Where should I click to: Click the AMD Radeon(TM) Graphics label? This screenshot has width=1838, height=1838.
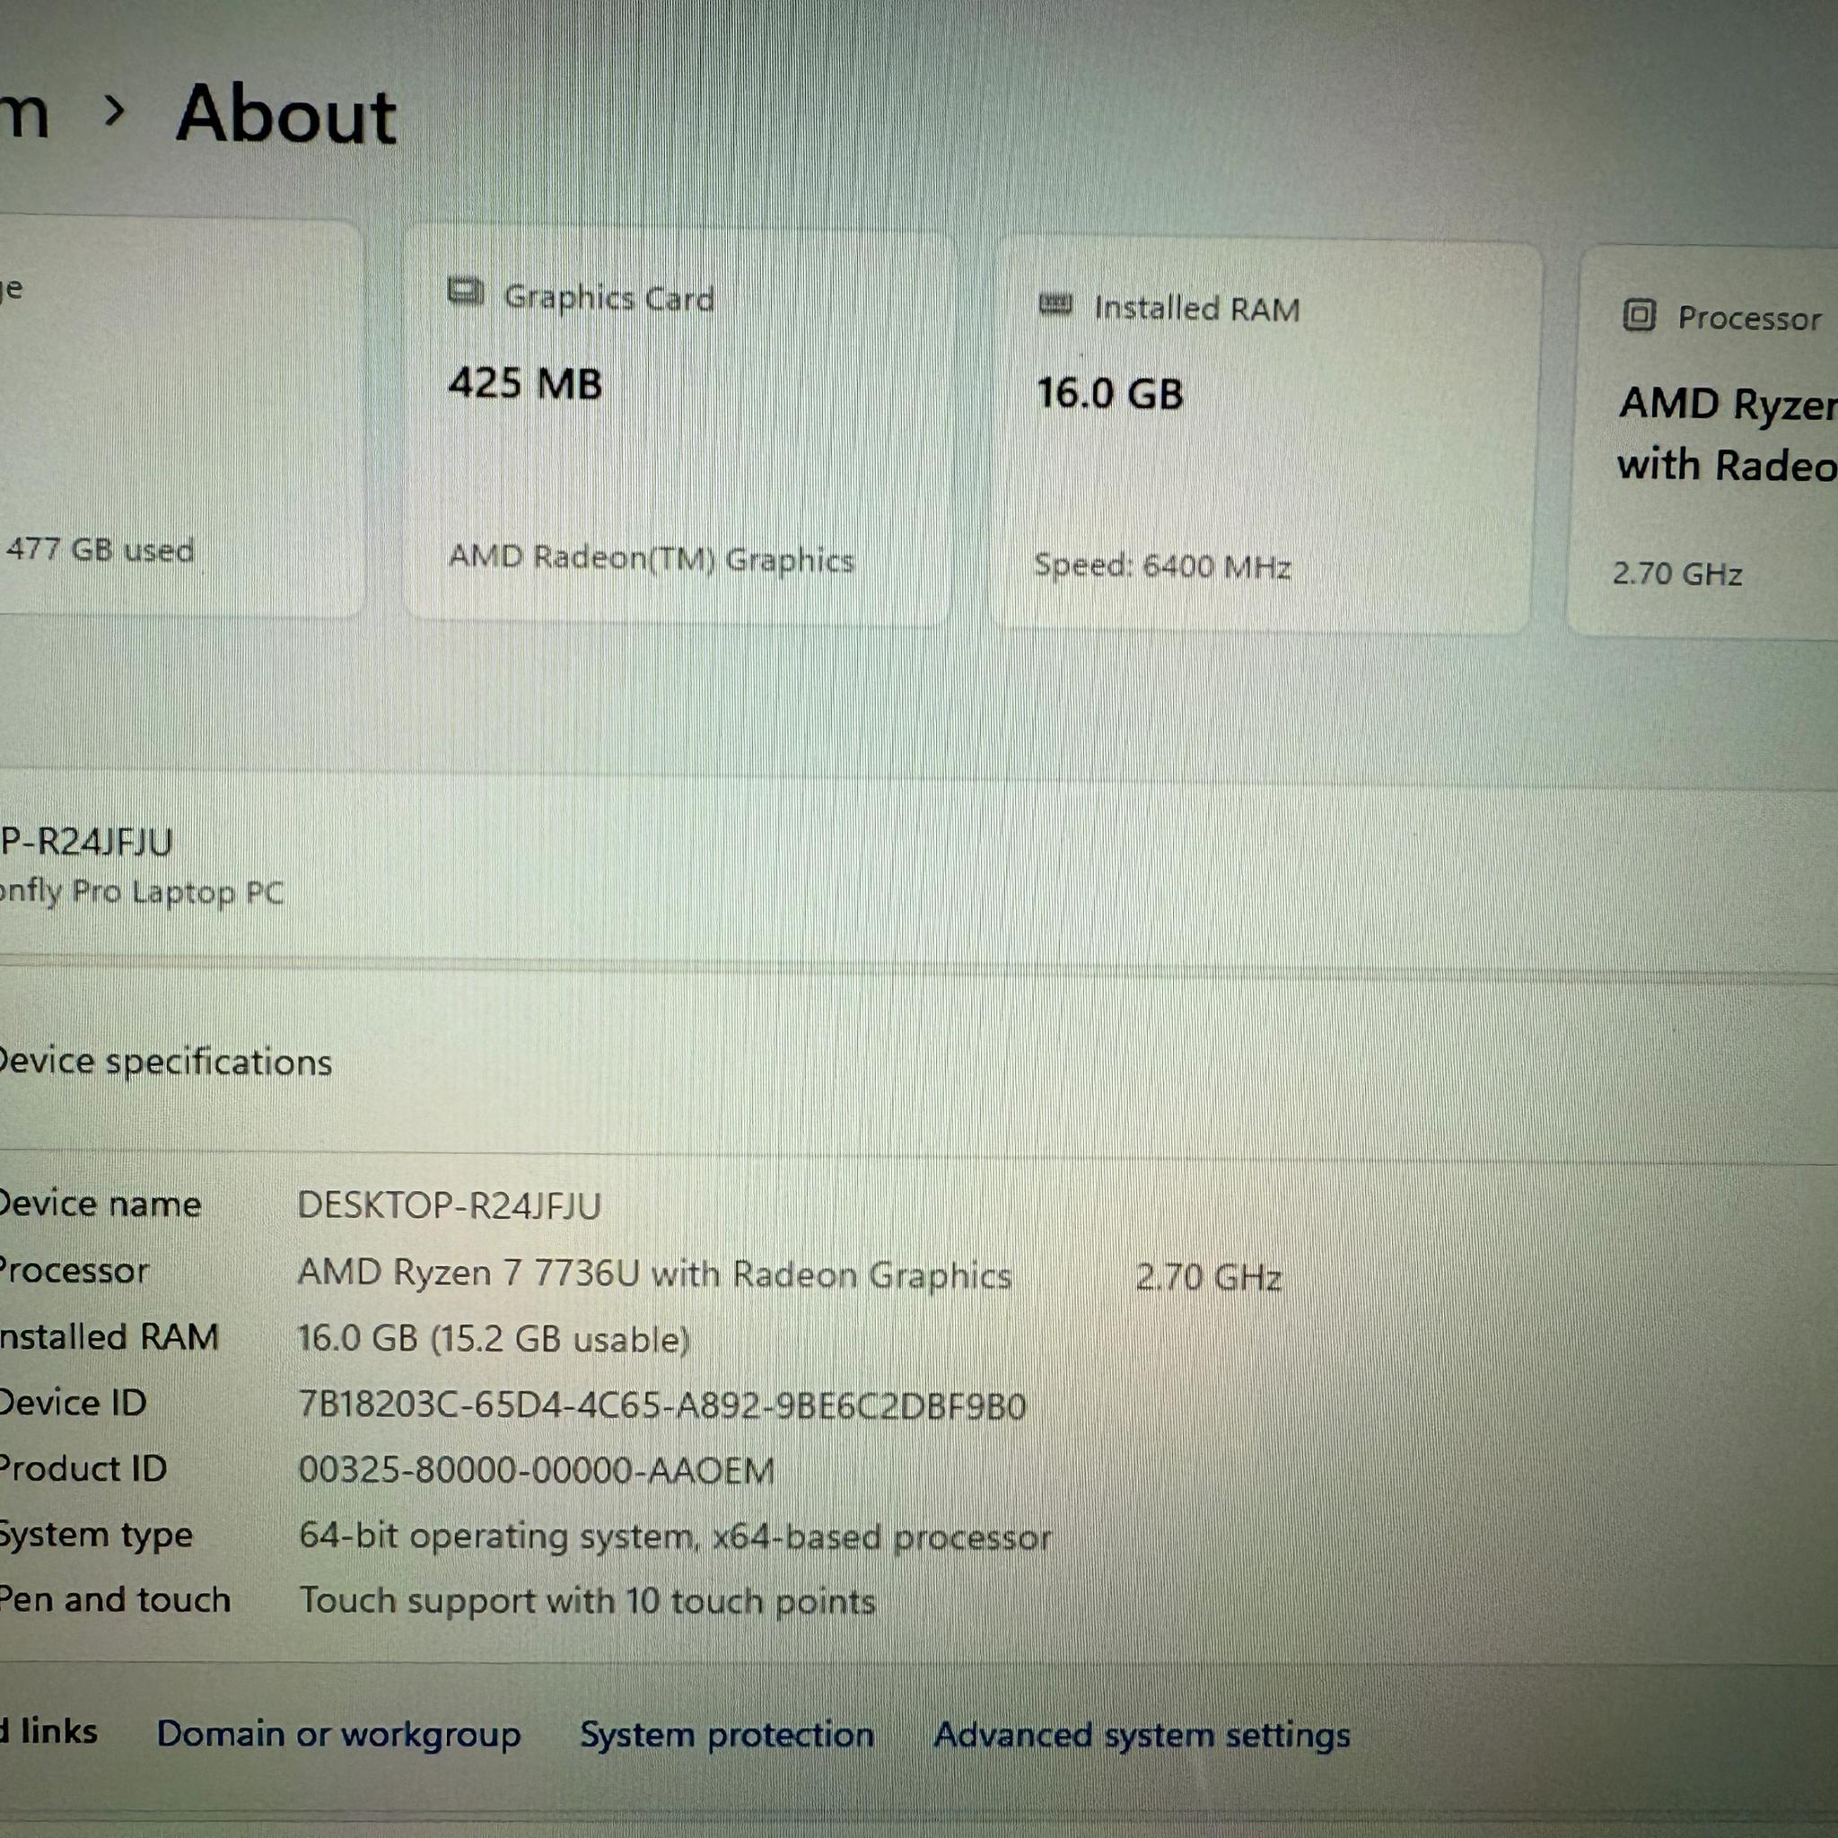[x=652, y=558]
